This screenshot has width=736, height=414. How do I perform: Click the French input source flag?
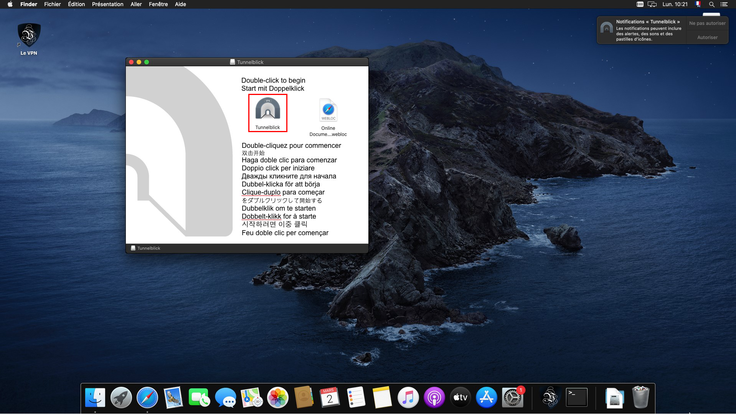698,4
